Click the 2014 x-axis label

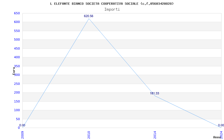click(155, 135)
